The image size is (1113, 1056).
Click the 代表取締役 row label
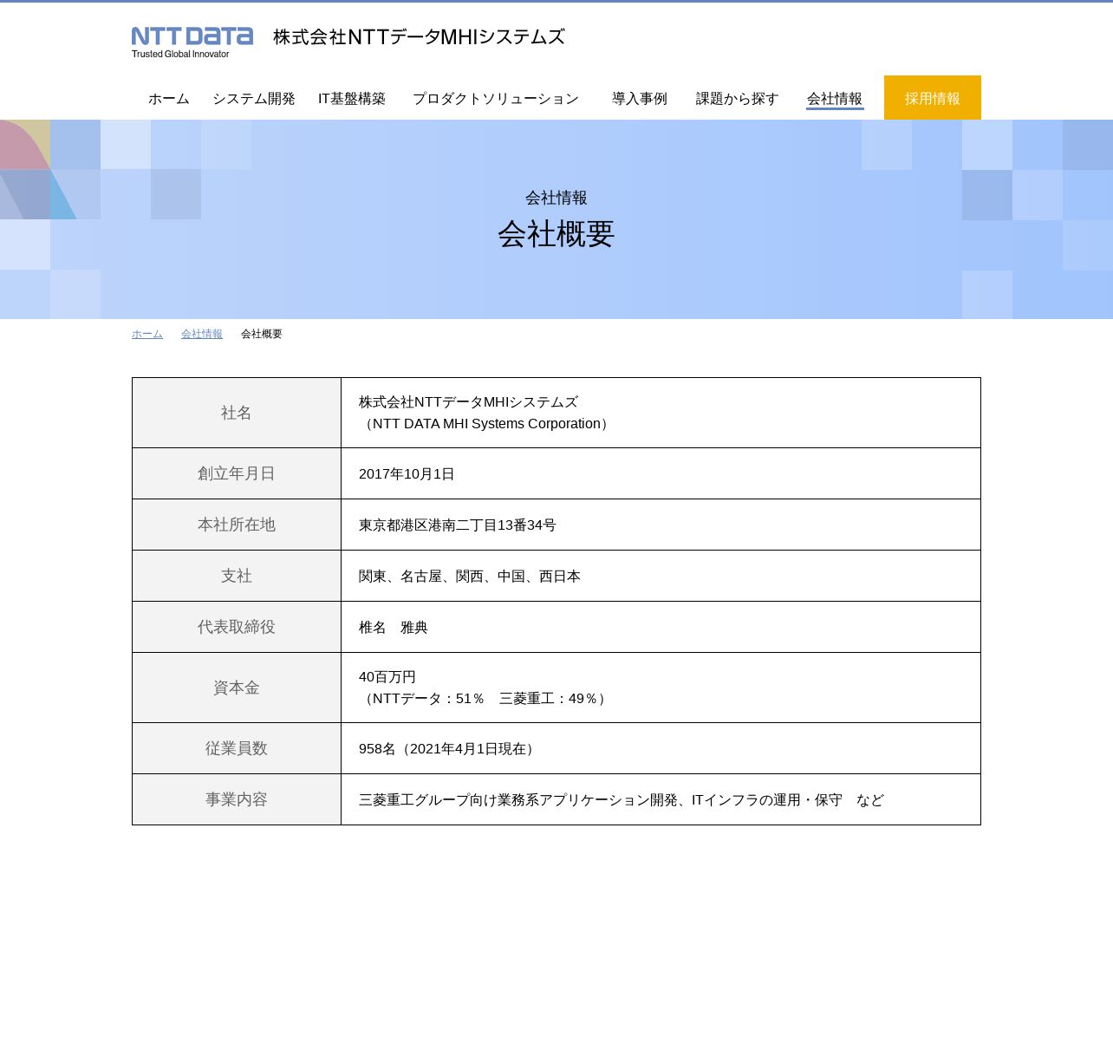tap(237, 627)
